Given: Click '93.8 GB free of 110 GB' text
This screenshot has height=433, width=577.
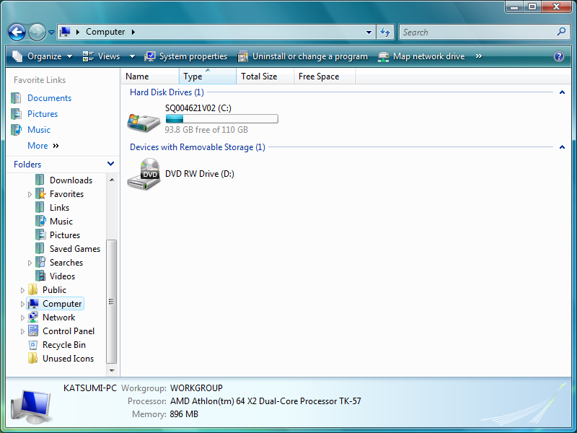Looking at the screenshot, I should click(206, 130).
